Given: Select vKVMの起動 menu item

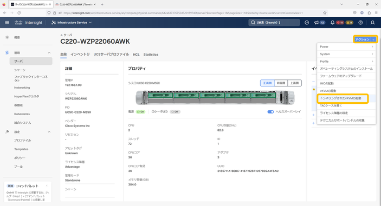Looking at the screenshot, I should click(346, 91).
